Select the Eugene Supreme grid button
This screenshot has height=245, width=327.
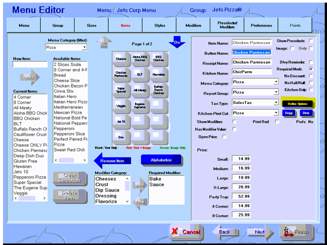coord(140,106)
